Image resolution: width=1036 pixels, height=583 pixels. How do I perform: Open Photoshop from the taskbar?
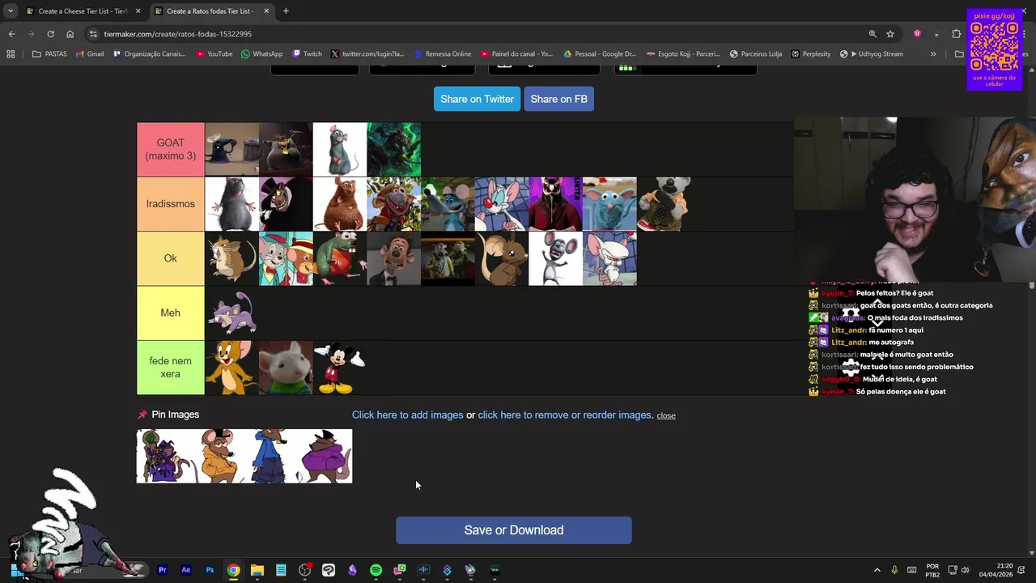210,570
